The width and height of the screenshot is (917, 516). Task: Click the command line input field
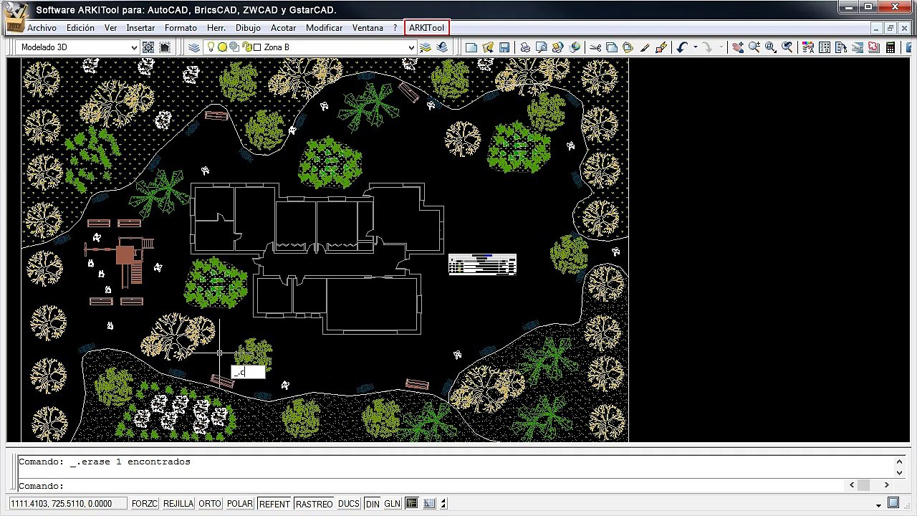(430, 486)
